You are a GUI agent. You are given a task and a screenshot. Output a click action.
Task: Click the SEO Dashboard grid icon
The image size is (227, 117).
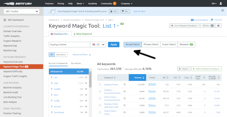coord(5,20)
